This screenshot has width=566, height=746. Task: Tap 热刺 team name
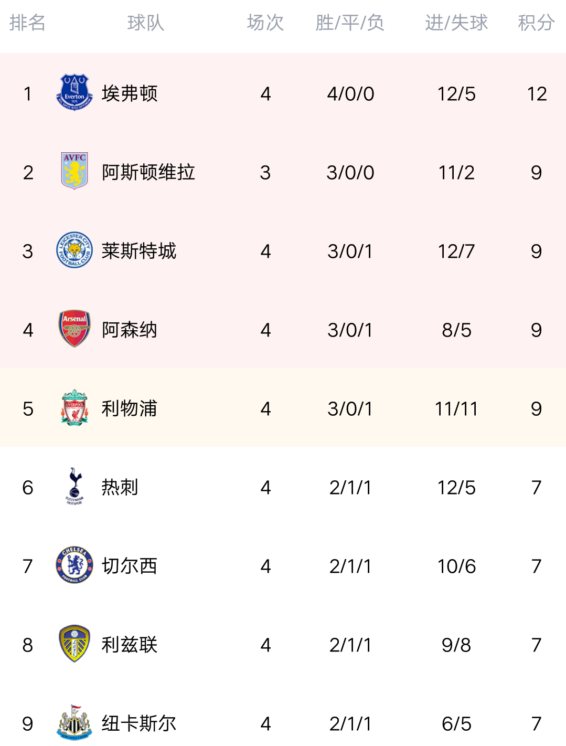[x=120, y=487]
